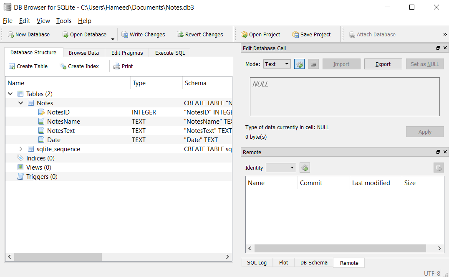
Task: Click the Notes table icon
Action: [31, 103]
